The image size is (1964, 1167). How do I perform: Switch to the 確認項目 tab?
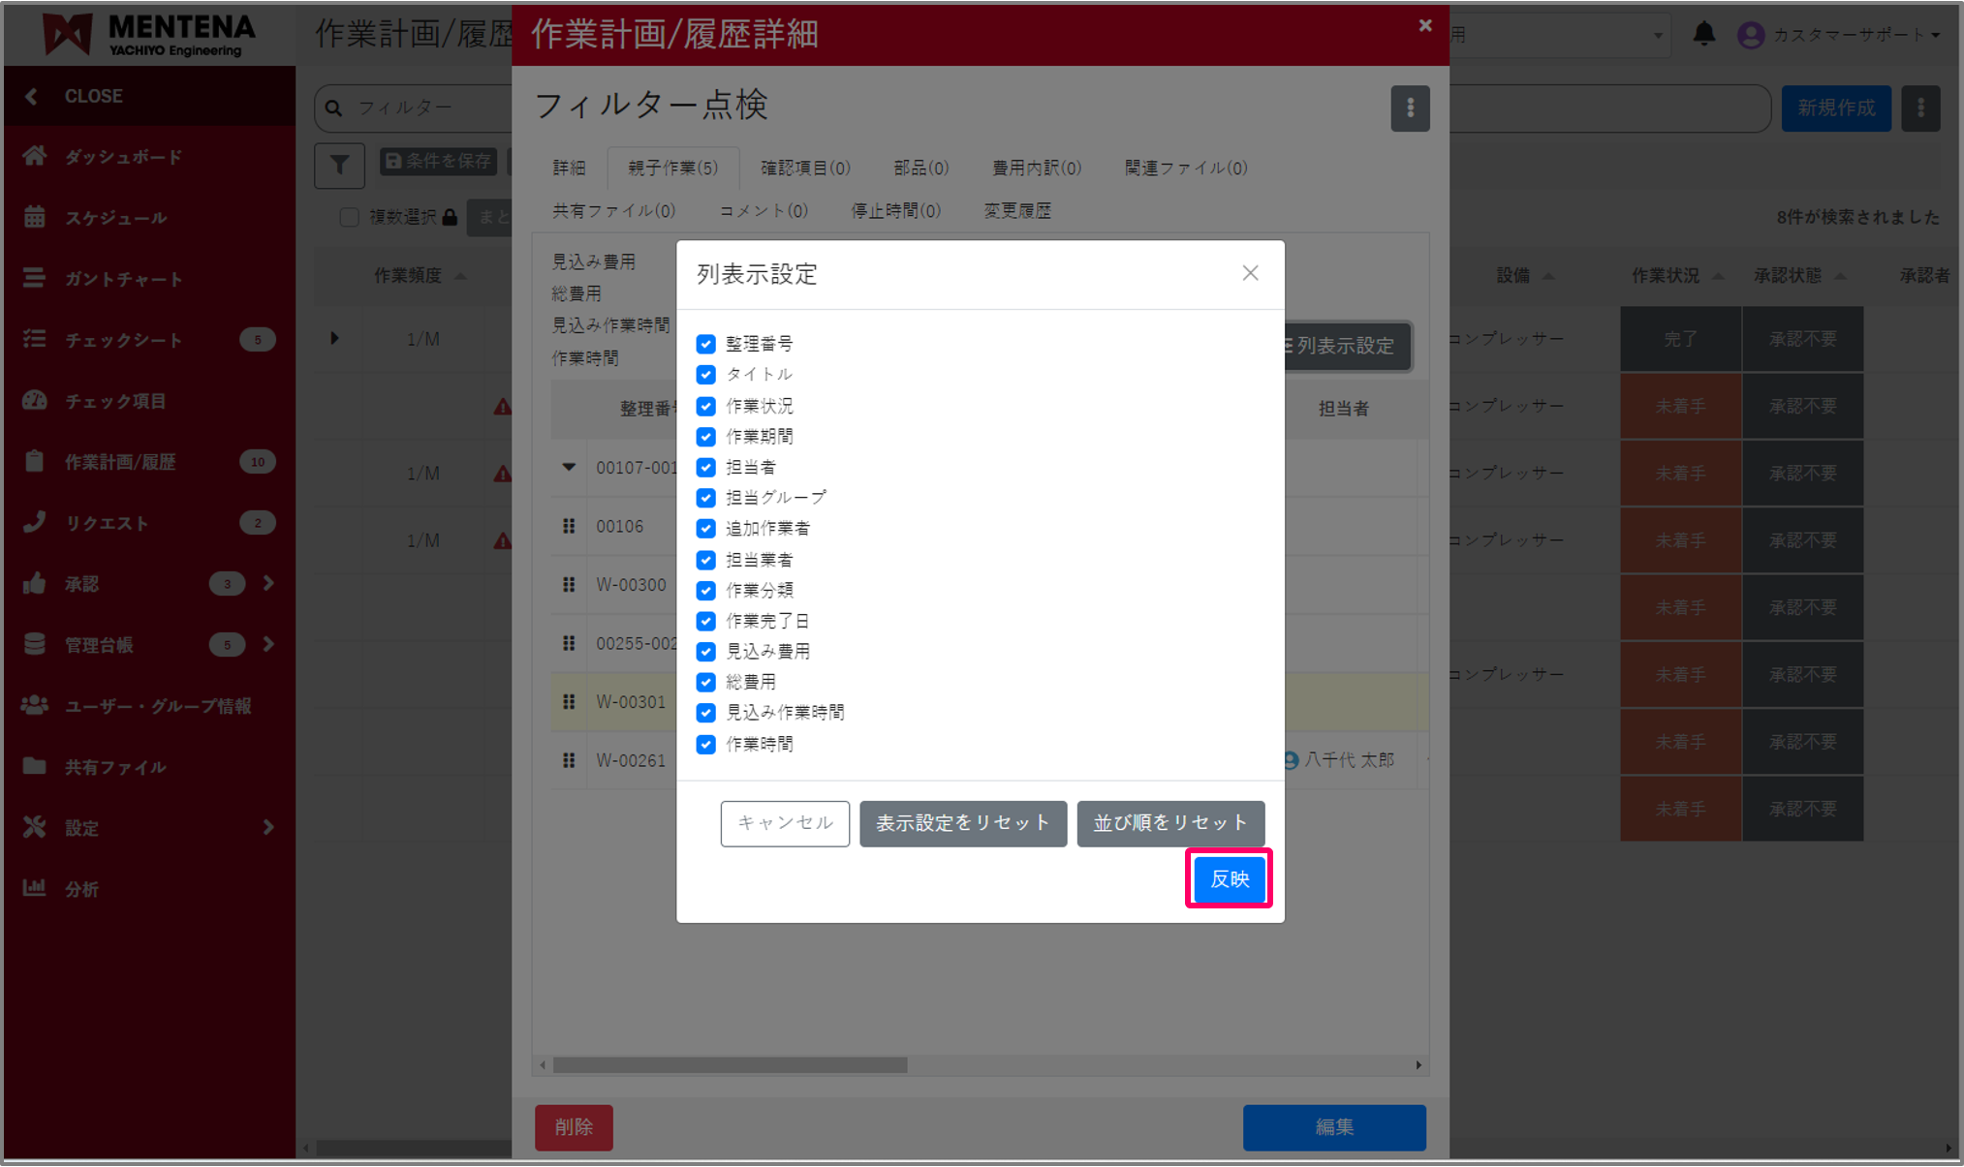tap(806, 167)
